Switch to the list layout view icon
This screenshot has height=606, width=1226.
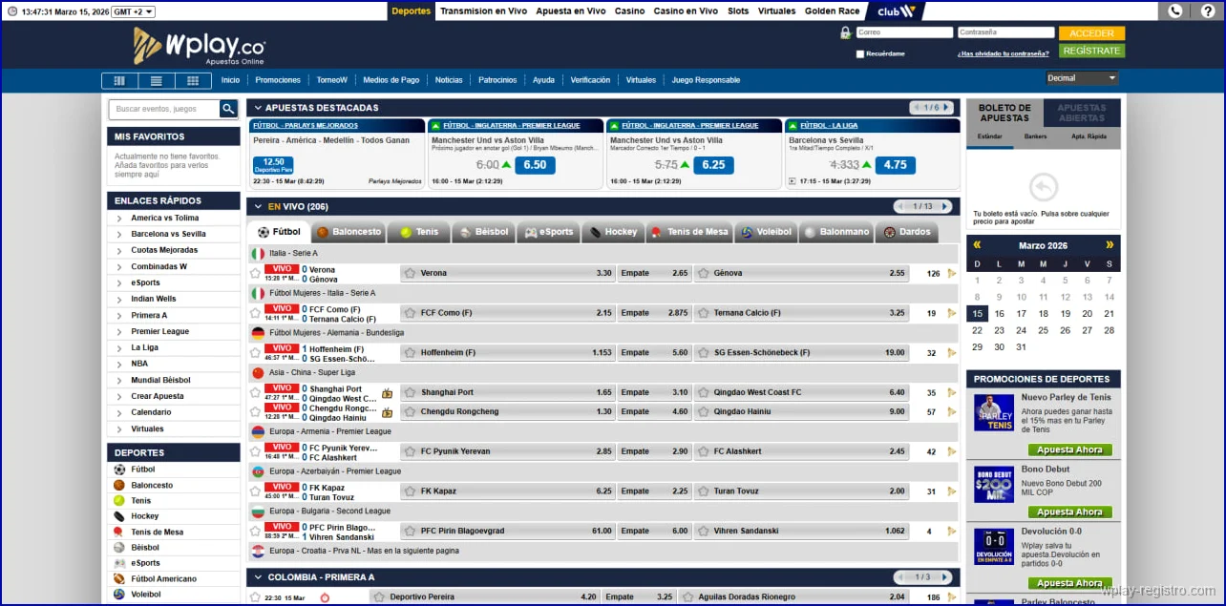click(156, 80)
